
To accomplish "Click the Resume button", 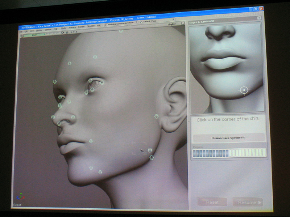I will [248, 202].
